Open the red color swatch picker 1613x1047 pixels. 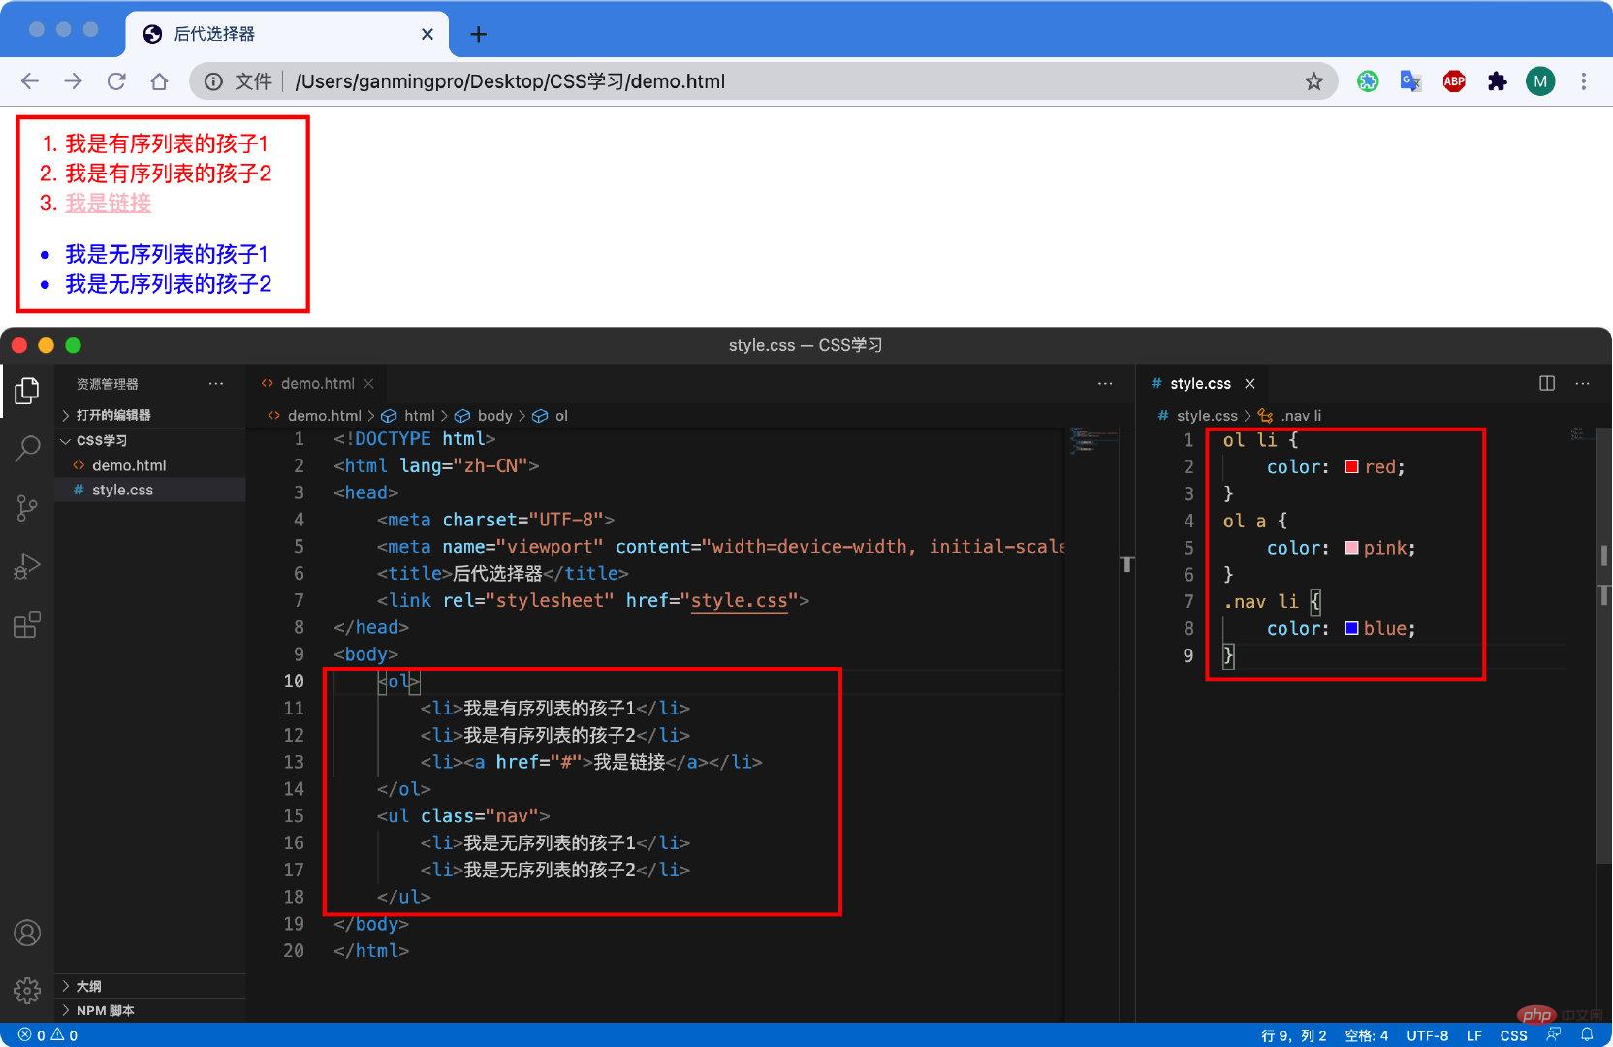(1351, 466)
